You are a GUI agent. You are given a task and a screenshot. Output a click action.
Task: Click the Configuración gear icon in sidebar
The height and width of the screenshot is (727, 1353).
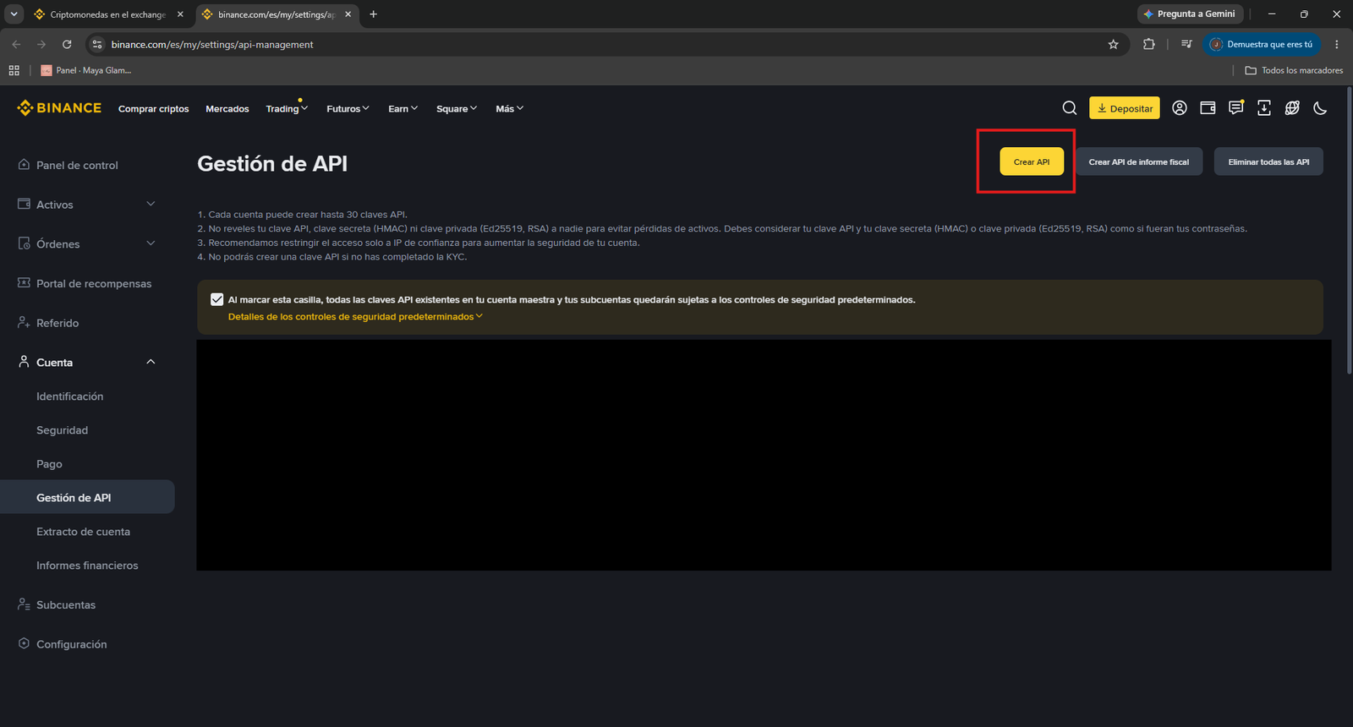pyautogui.click(x=24, y=643)
